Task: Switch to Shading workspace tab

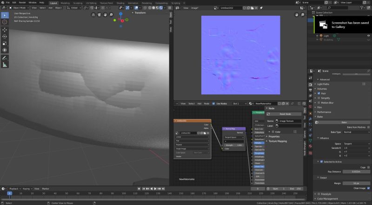Action: pyautogui.click(x=120, y=3)
